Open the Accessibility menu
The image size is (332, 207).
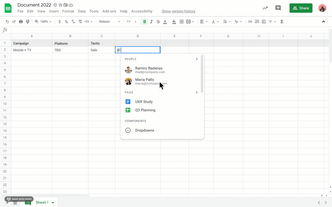tap(142, 11)
